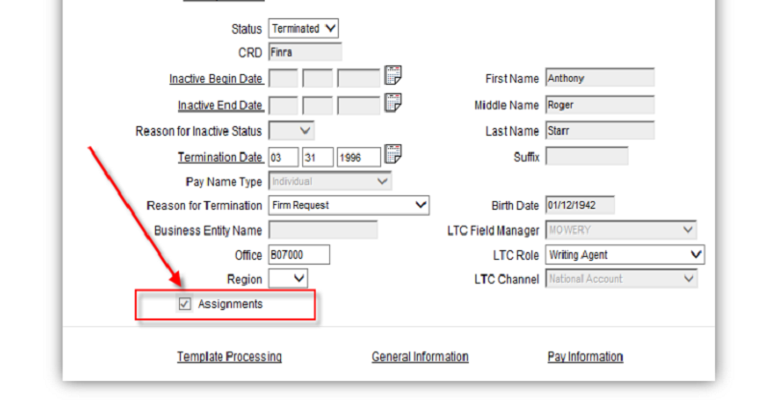Open the Reason for Termination dropdown

[348, 205]
